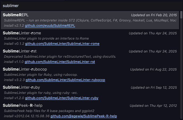The image size is (183, 120).
Task: Click 'SublimePeek help files for R base packages' description
Action: (x=49, y=111)
